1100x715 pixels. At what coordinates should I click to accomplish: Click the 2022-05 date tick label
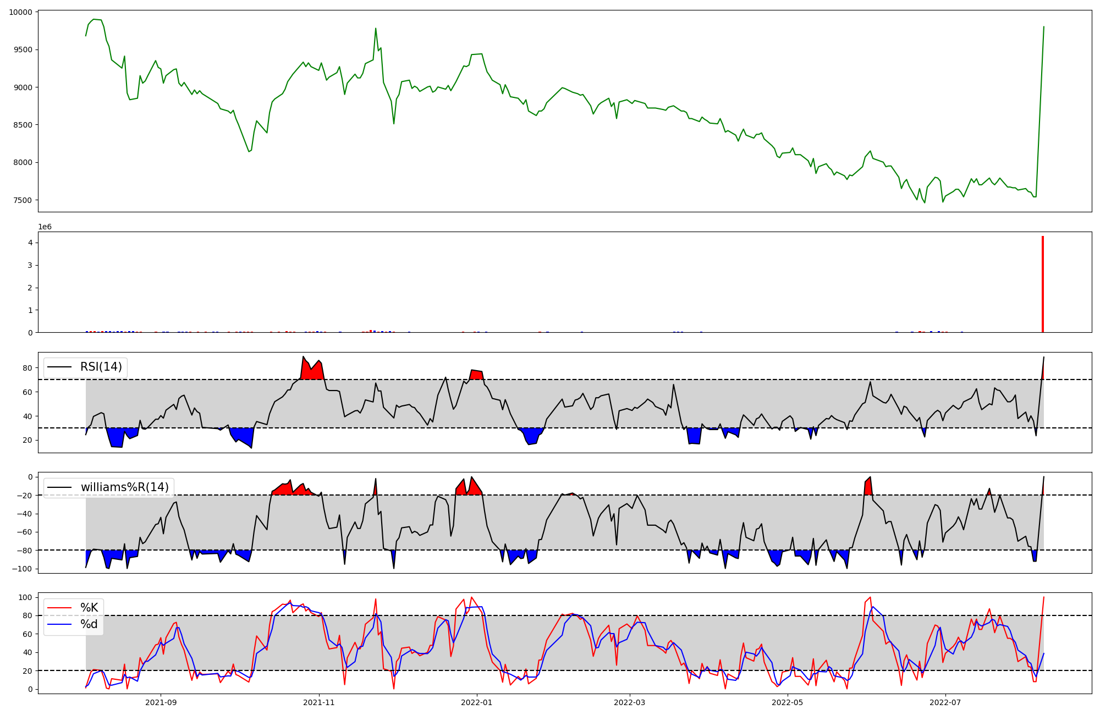point(788,702)
